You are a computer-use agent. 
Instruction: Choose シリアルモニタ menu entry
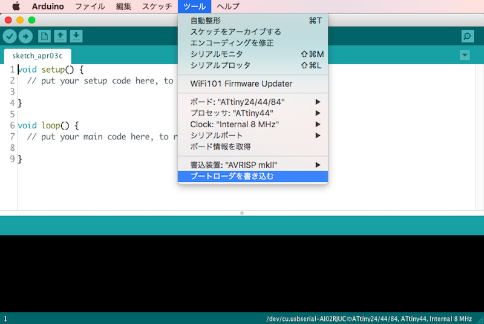(253, 54)
